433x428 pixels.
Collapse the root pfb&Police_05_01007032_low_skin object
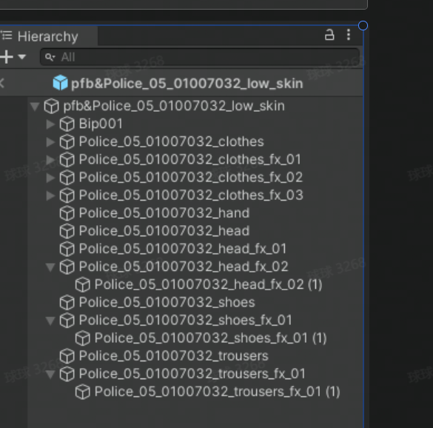click(x=35, y=107)
